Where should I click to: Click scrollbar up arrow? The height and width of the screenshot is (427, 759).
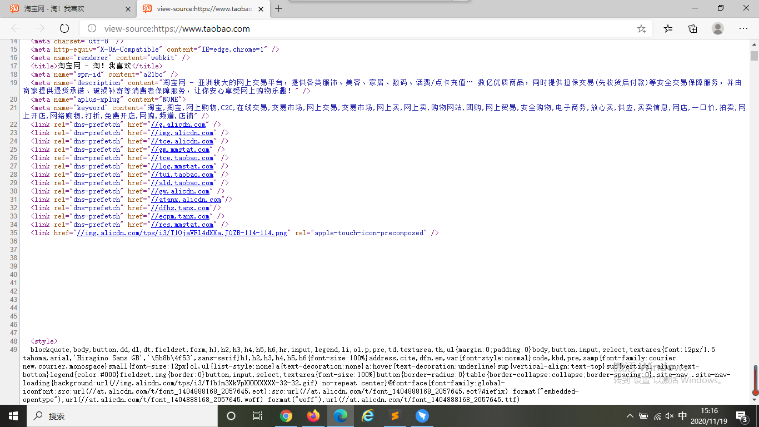(x=754, y=44)
